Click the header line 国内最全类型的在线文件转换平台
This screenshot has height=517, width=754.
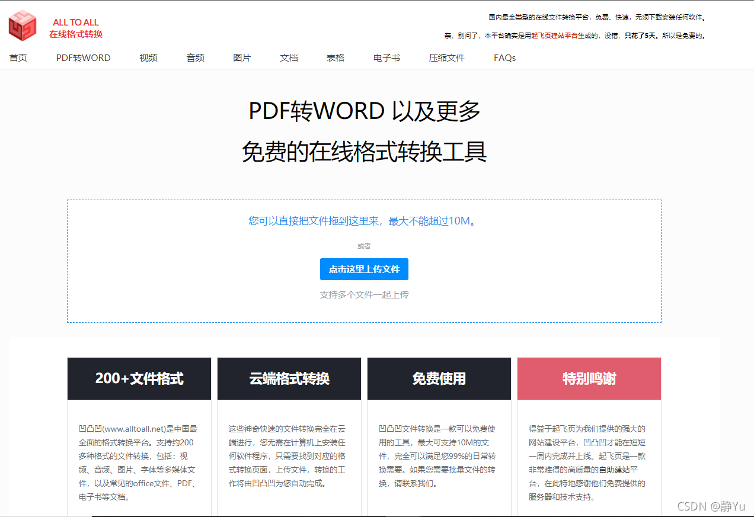click(x=599, y=17)
